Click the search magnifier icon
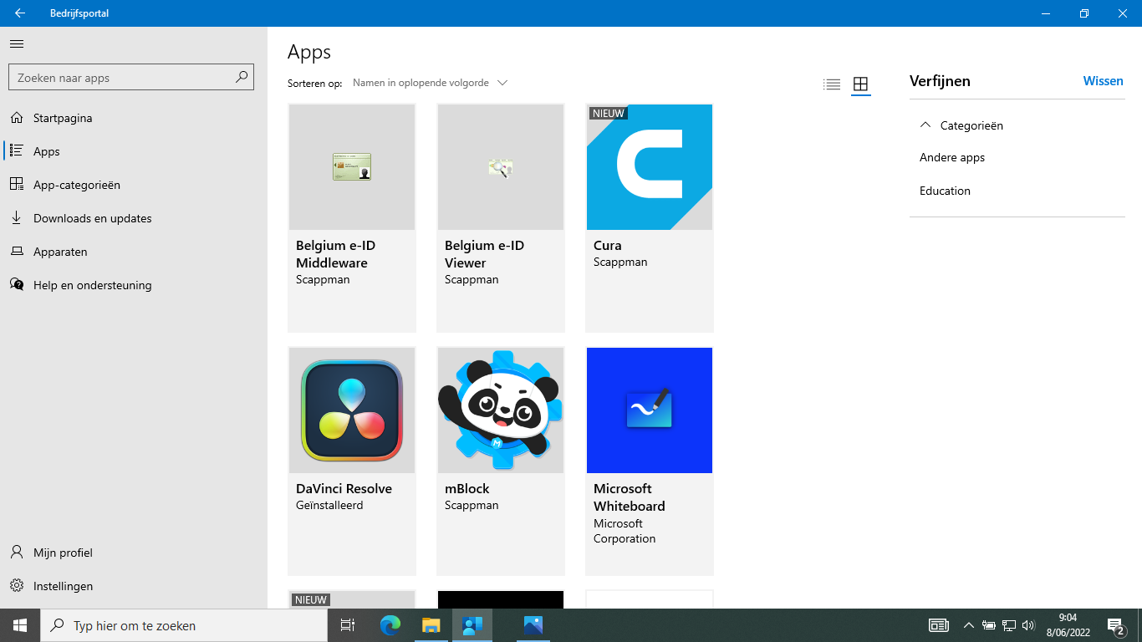This screenshot has width=1142, height=642. click(x=242, y=77)
